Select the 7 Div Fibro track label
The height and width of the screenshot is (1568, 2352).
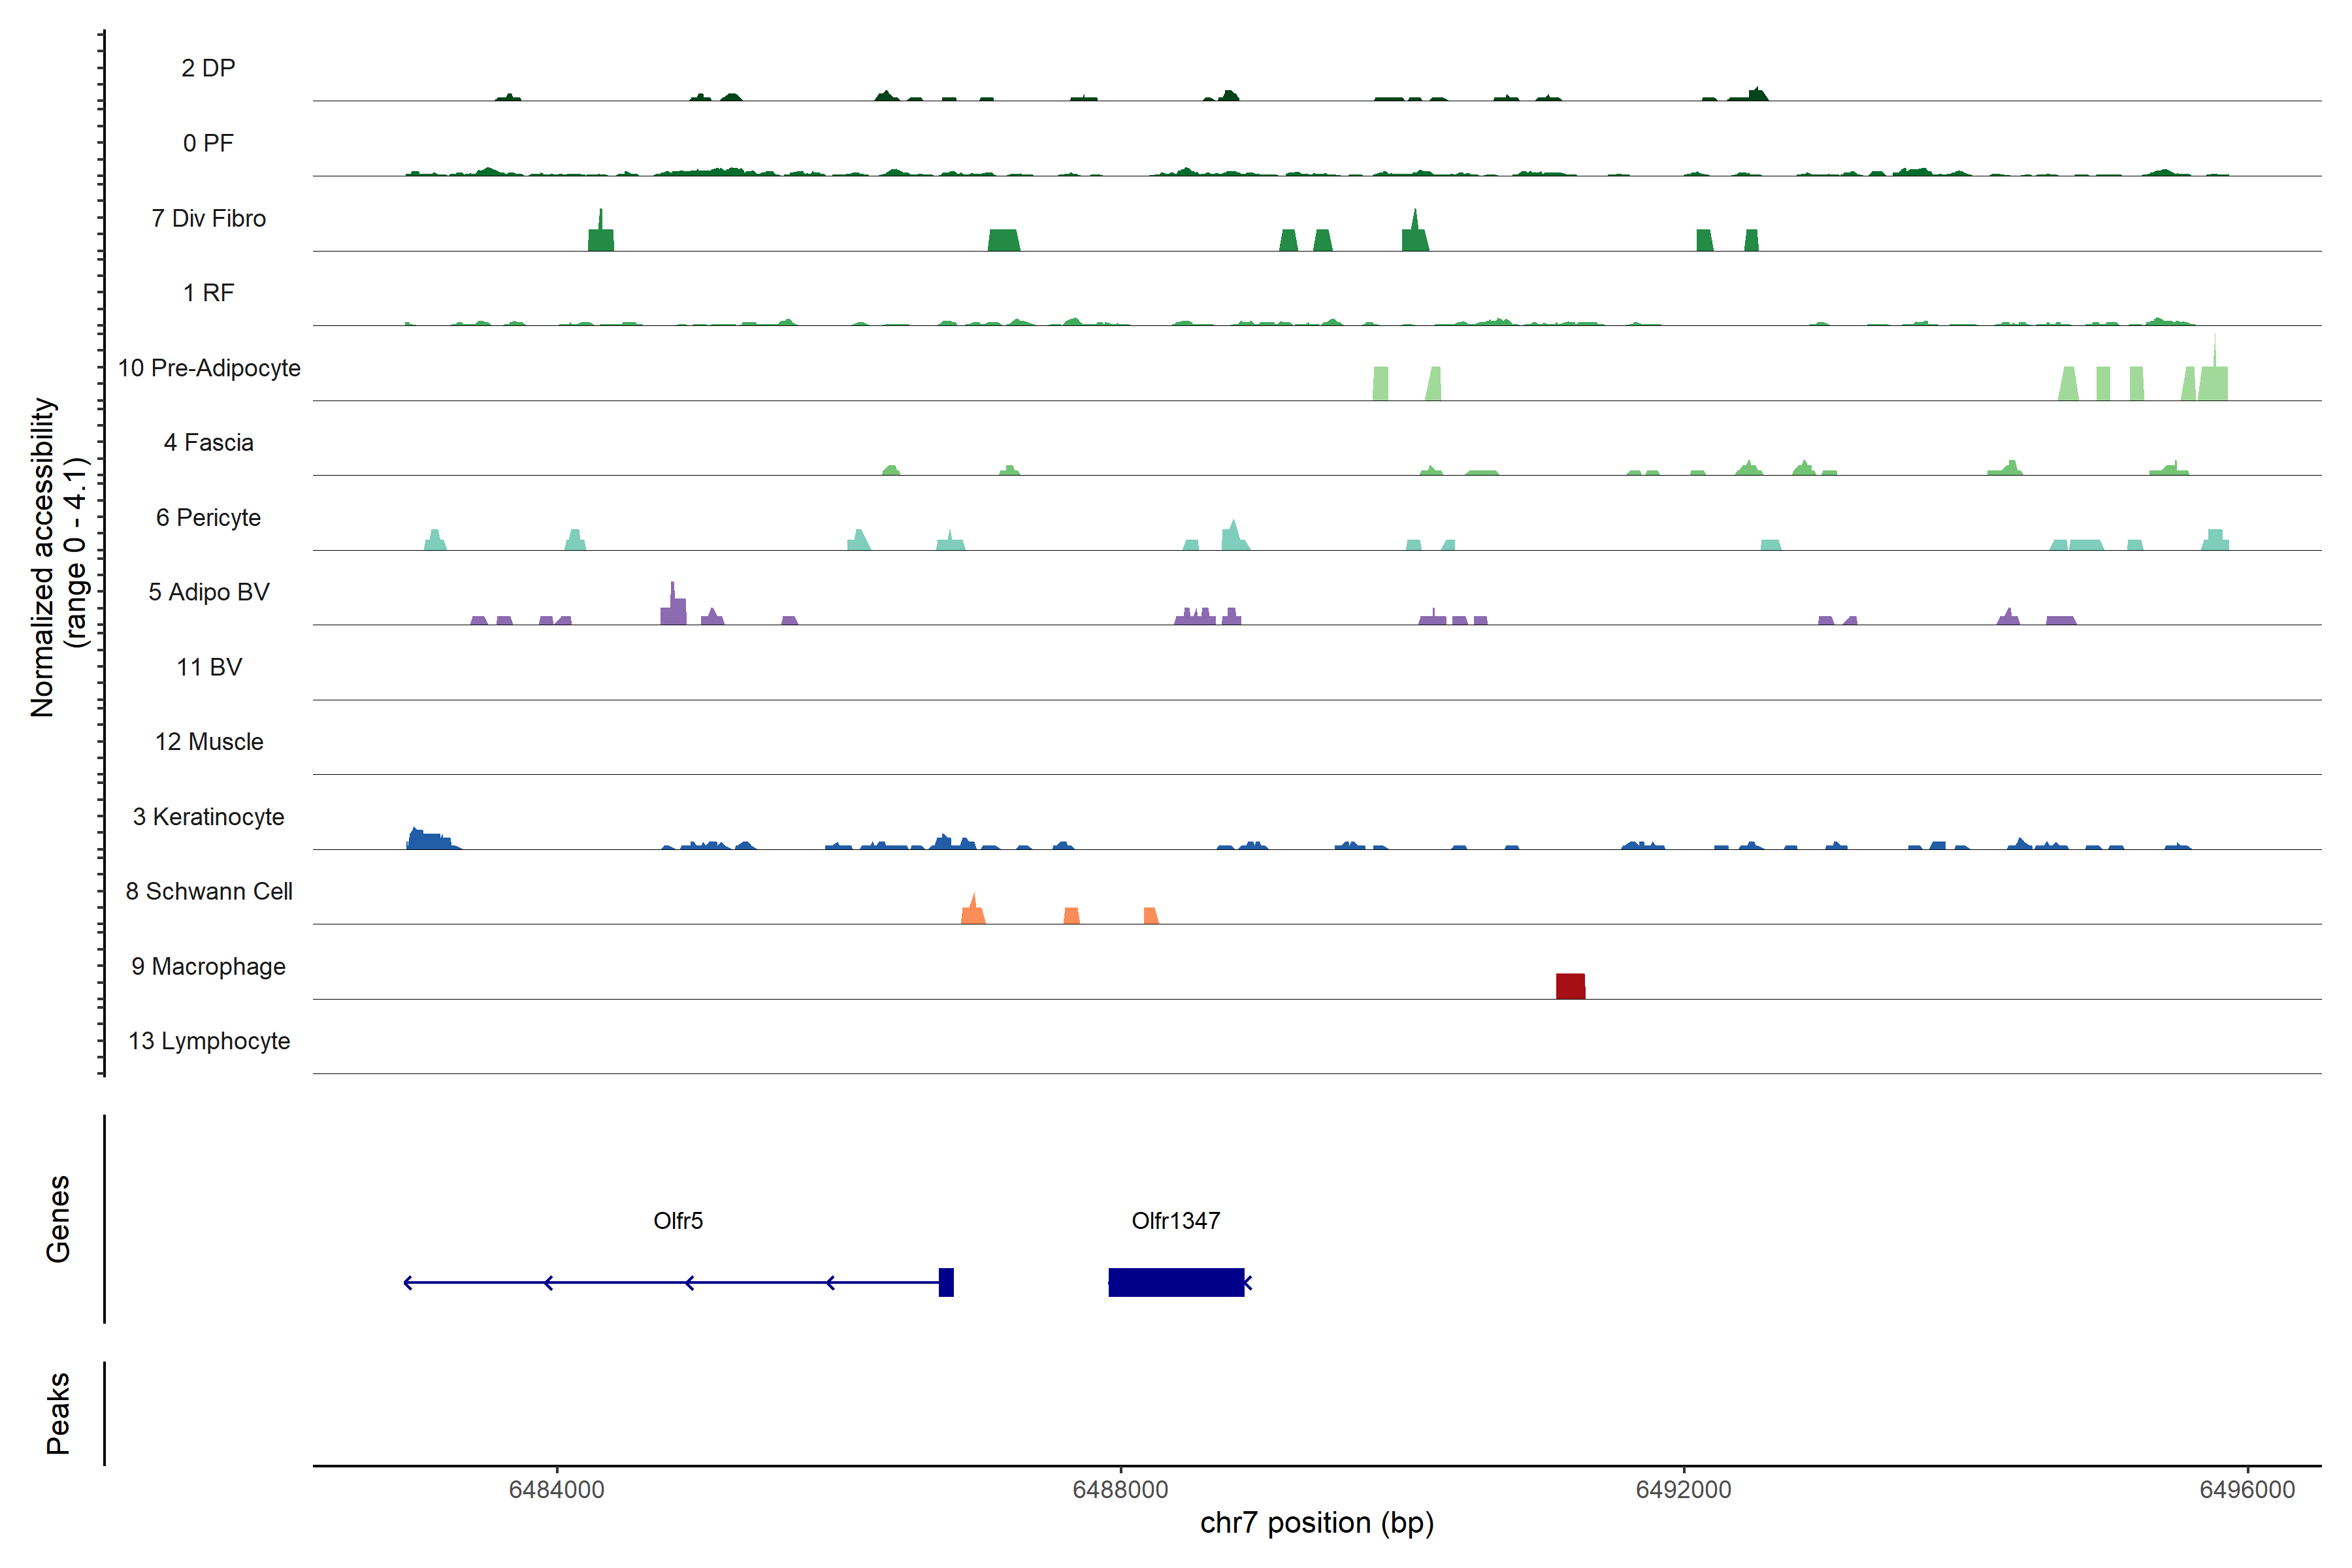209,218
